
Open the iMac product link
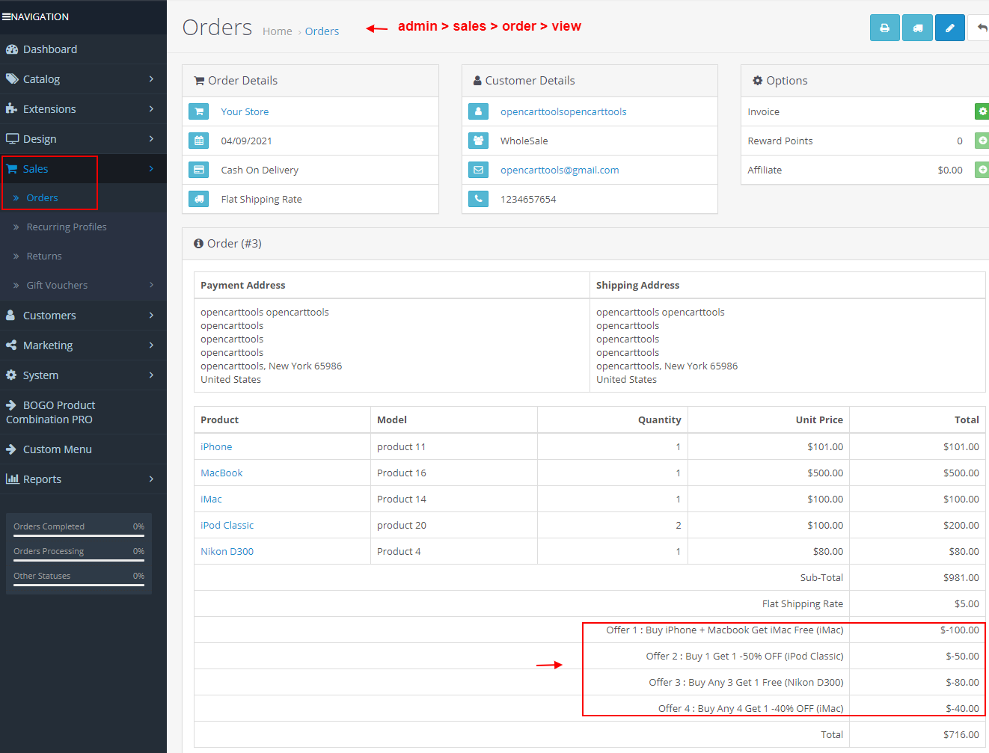pyautogui.click(x=211, y=499)
